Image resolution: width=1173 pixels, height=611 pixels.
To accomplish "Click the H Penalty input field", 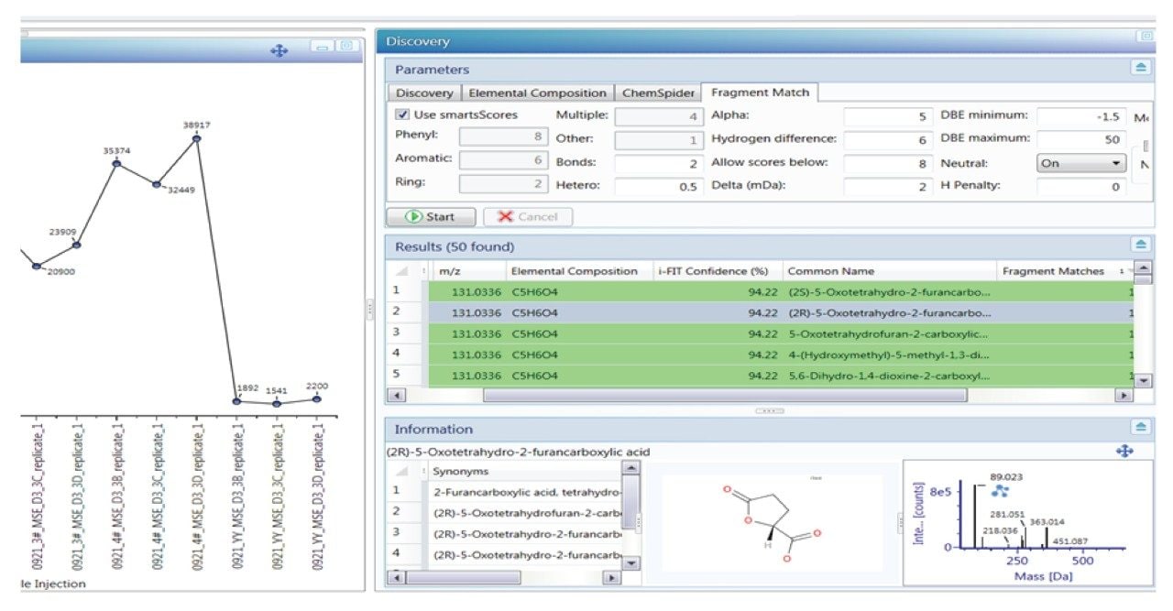I will tap(1081, 187).
